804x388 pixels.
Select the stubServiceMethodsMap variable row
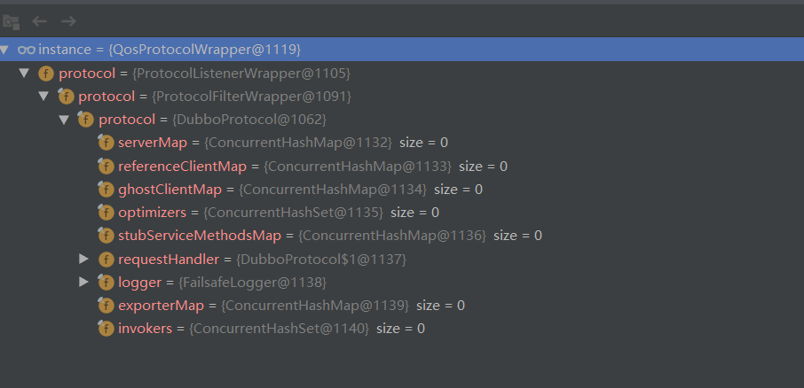click(x=329, y=236)
